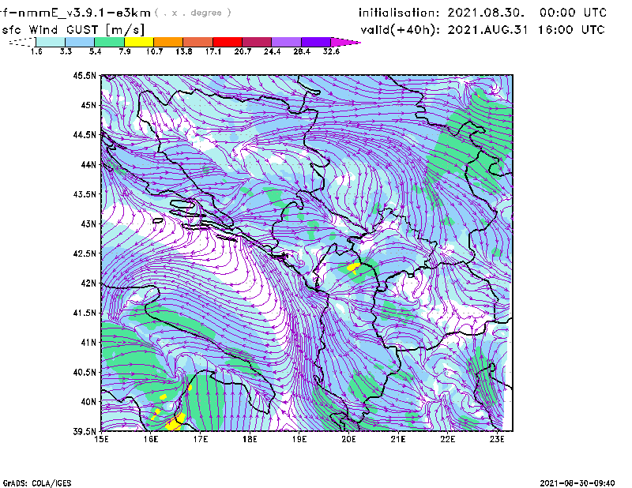Click the 23E longitude label
Viewport: 632px width, 488px height.
(x=497, y=439)
